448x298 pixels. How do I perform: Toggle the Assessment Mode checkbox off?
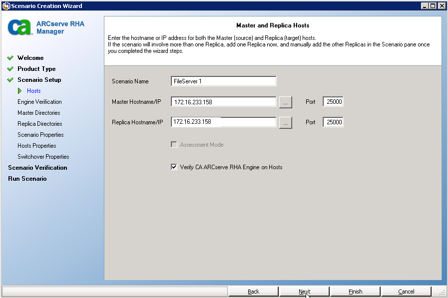point(174,145)
